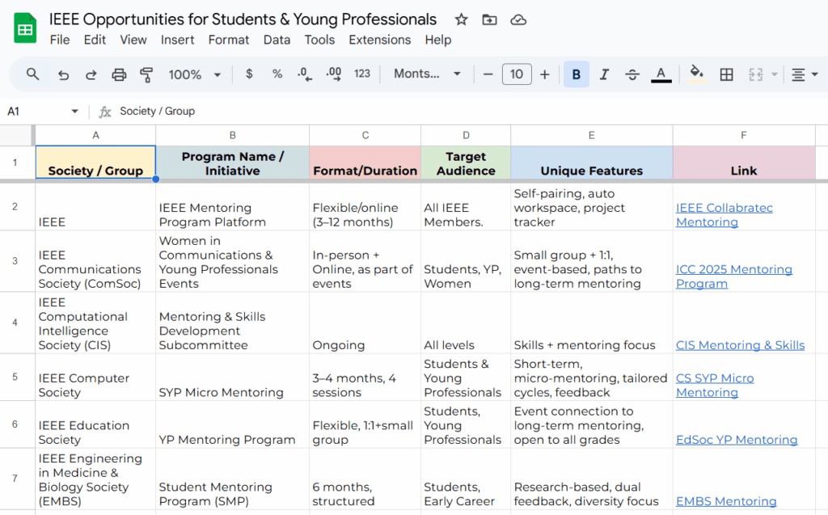This screenshot has height=515, width=828.
Task: Activate the paint format roller
Action: (146, 74)
